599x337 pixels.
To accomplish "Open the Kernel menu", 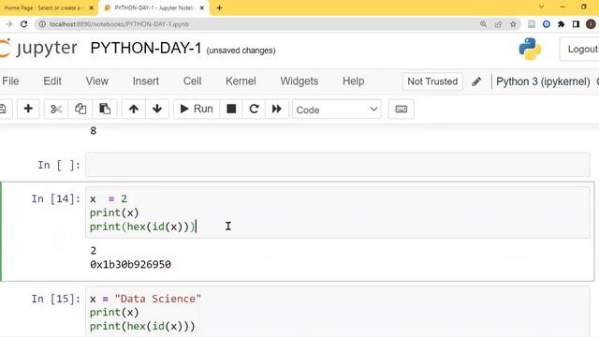I will pos(241,81).
